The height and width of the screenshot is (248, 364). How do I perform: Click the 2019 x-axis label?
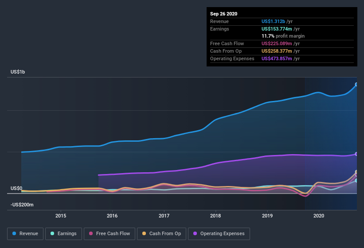pos(267,216)
